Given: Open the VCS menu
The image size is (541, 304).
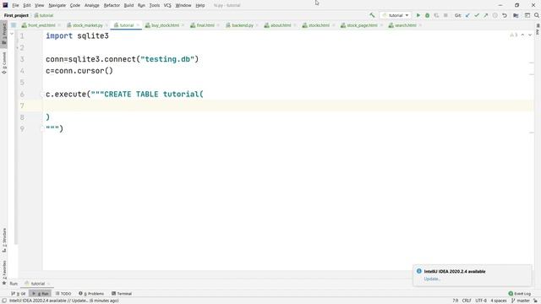Looking at the screenshot, I should (x=167, y=5).
